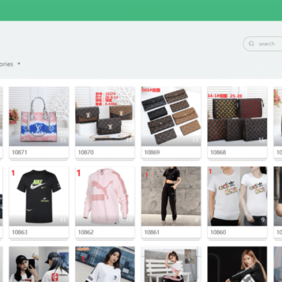
Task: Expand the categories dropdown arrow
Action: pyautogui.click(x=19, y=64)
